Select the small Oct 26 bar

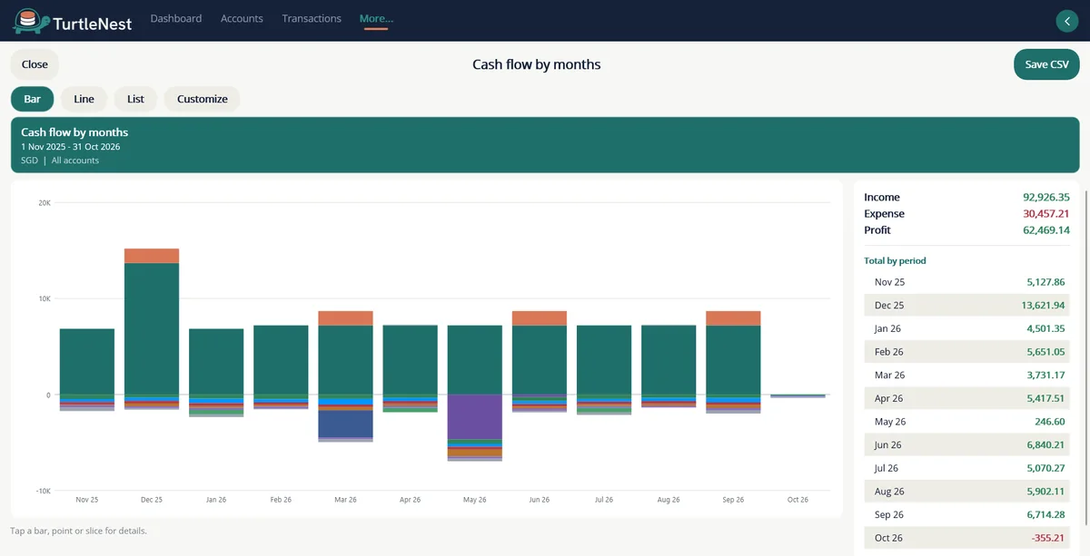click(x=798, y=396)
